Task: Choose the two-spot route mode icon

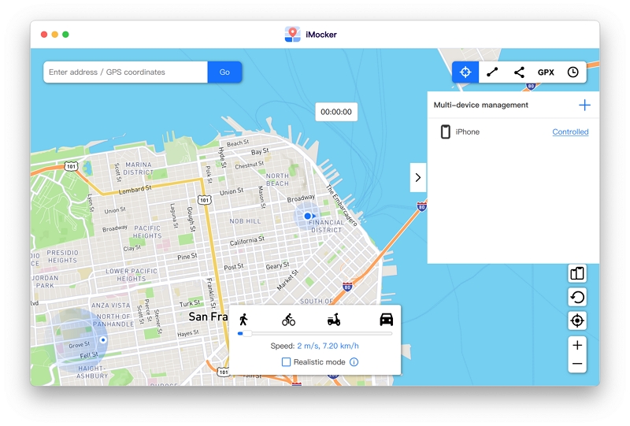Action: coord(492,72)
